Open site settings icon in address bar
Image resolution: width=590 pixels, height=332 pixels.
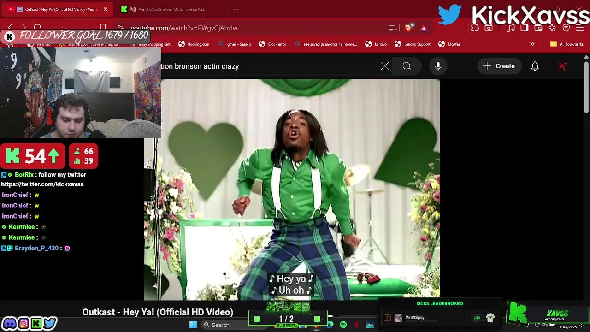point(121,28)
